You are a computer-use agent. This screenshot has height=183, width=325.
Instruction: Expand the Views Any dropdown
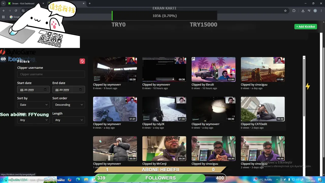click(34, 120)
